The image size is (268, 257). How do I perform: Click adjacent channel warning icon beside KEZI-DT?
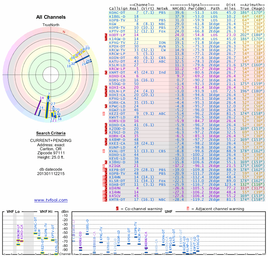104,114
